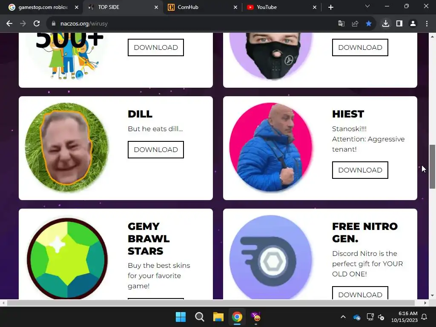Expand the tab search chevron

pos(367,6)
